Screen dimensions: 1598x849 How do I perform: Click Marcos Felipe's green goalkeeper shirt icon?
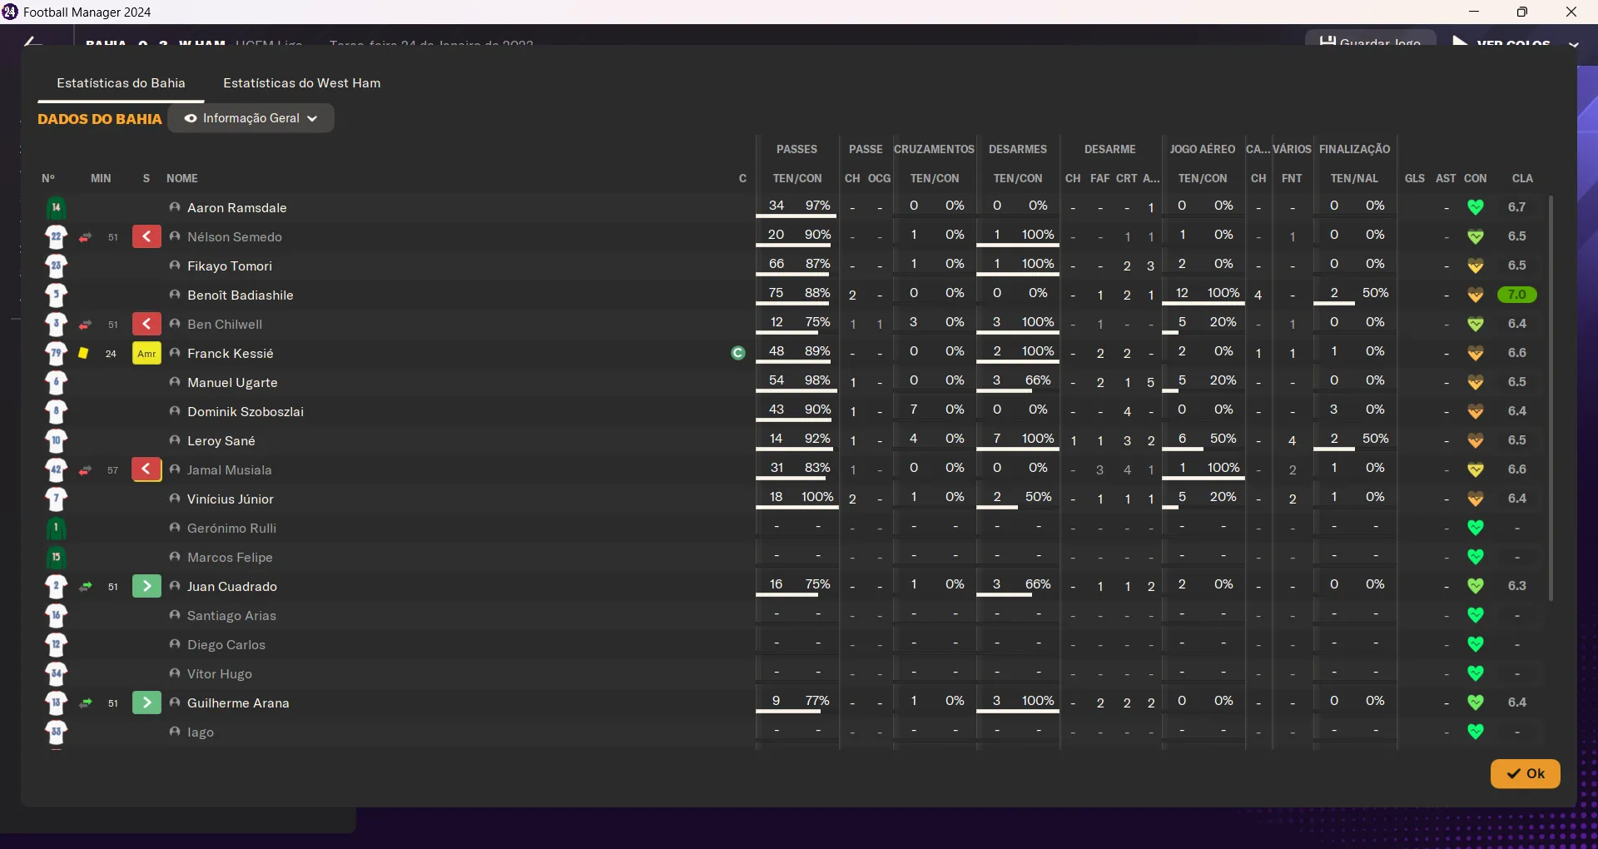(x=56, y=557)
